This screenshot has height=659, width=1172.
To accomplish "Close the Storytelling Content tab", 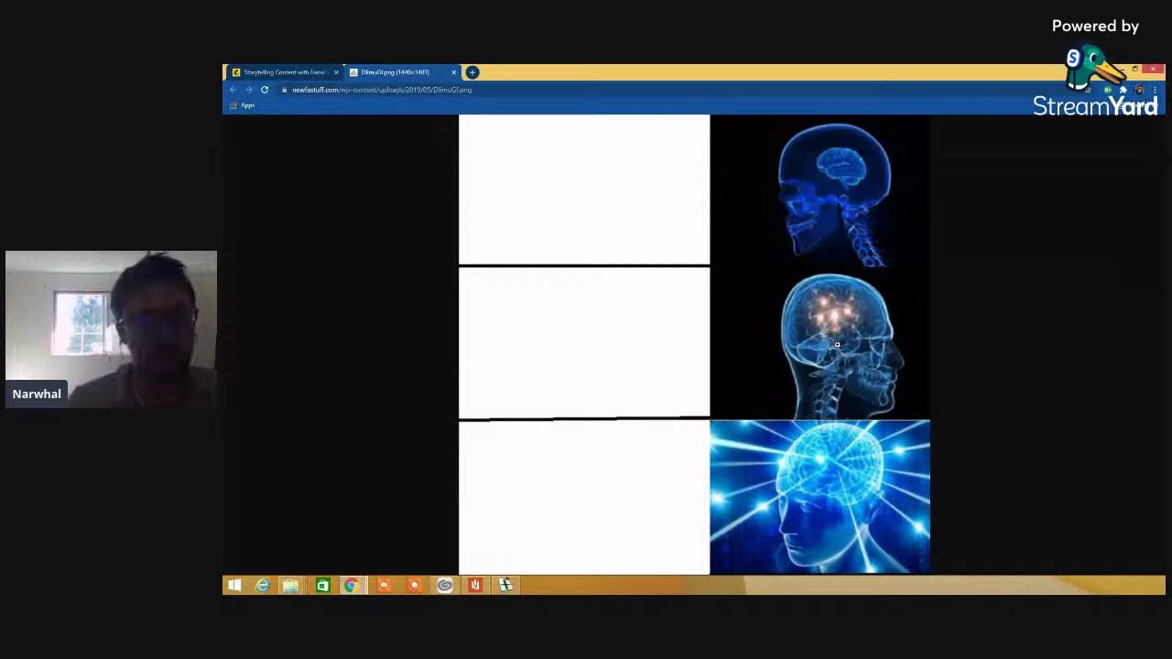I will pyautogui.click(x=336, y=72).
